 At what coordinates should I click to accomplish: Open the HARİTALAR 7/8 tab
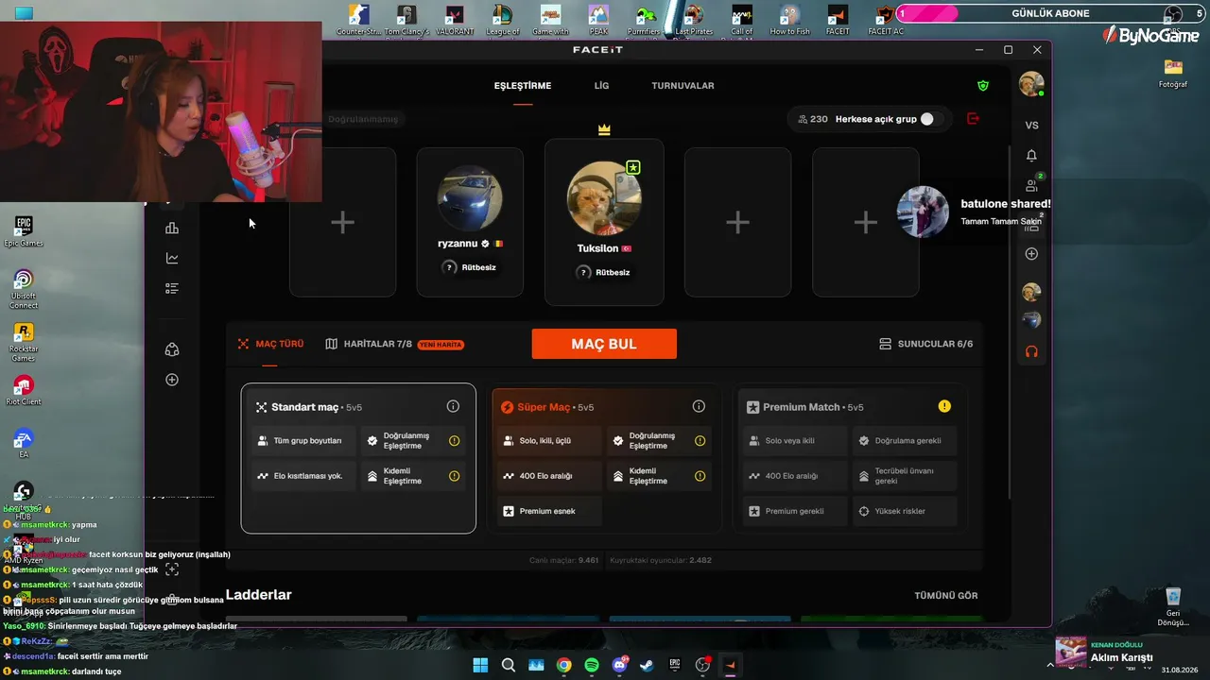click(394, 344)
